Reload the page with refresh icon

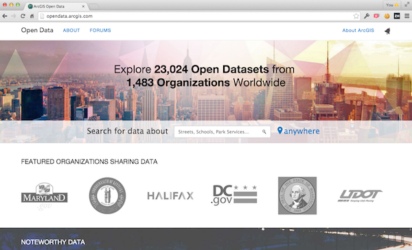23,16
